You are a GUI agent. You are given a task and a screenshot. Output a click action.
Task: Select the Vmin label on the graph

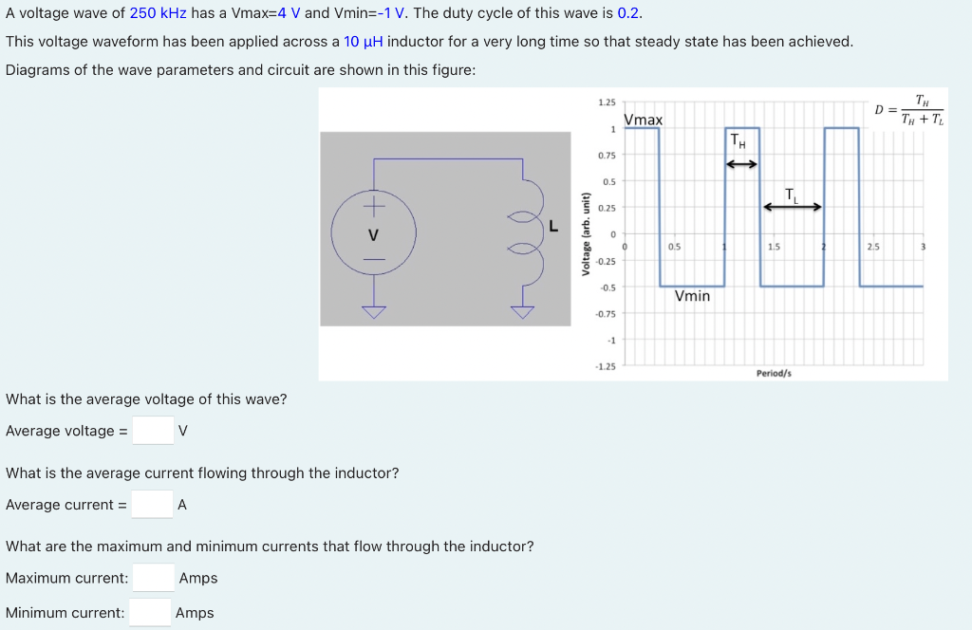pos(692,296)
